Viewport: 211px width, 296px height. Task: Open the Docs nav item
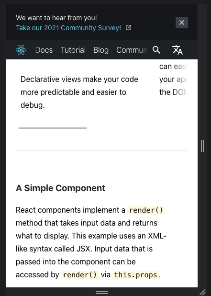click(x=44, y=50)
